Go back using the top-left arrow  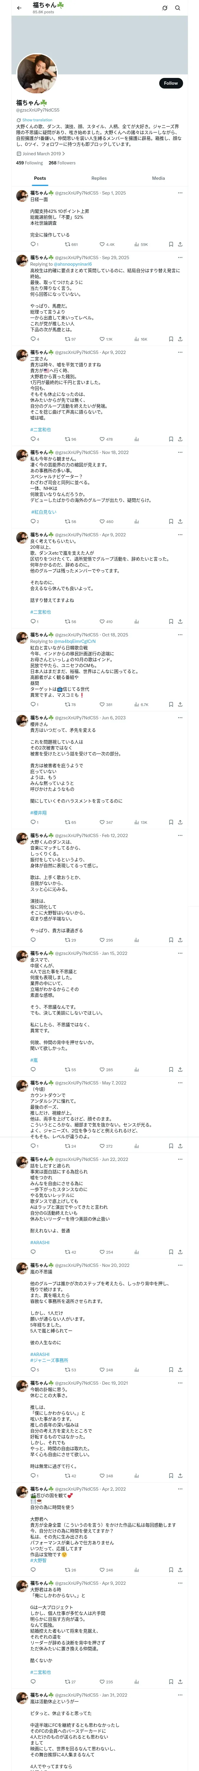click(19, 8)
